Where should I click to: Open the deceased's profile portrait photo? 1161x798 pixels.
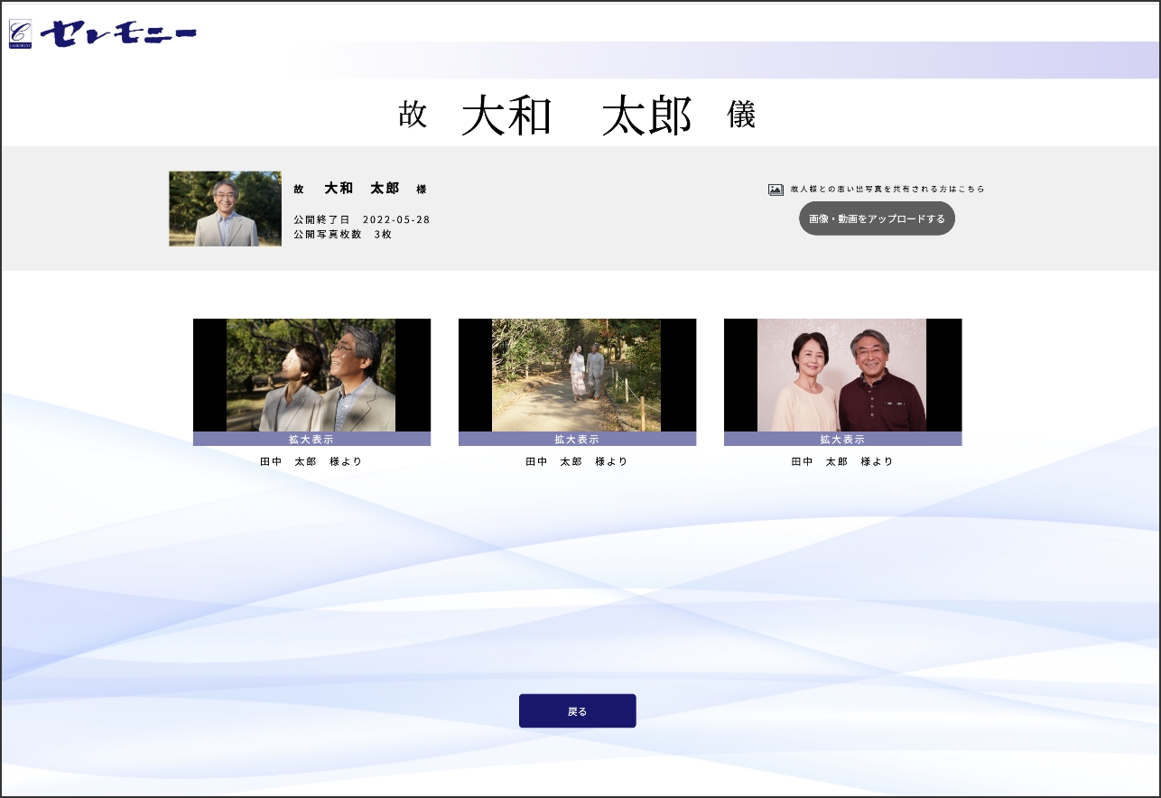tap(225, 209)
